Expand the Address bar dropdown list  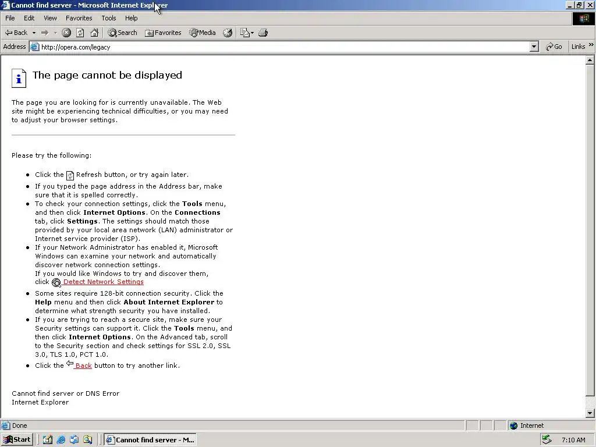click(534, 47)
